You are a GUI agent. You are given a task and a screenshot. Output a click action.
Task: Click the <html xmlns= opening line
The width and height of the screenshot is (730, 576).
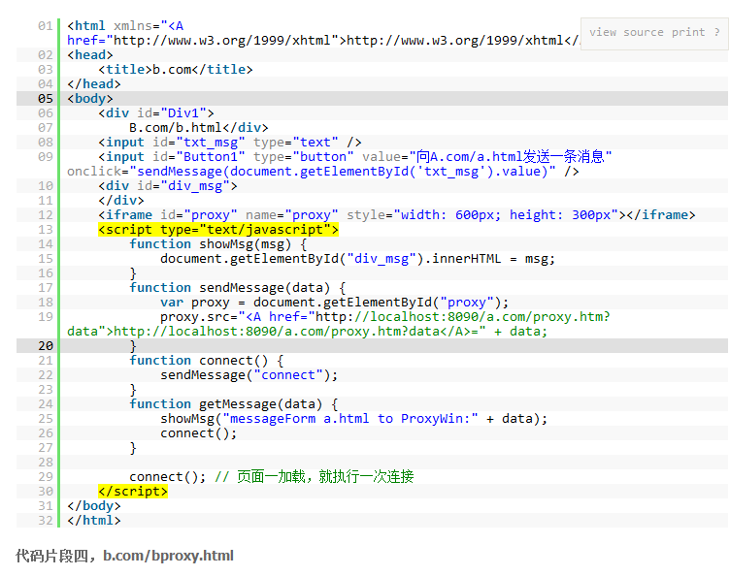pos(125,25)
